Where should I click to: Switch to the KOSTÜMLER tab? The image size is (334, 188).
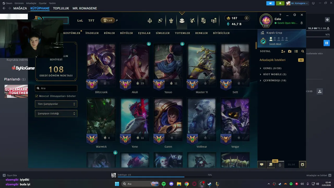pyautogui.click(x=72, y=33)
